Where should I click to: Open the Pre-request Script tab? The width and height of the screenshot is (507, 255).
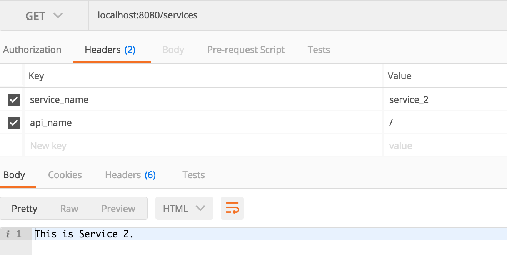pyautogui.click(x=246, y=50)
